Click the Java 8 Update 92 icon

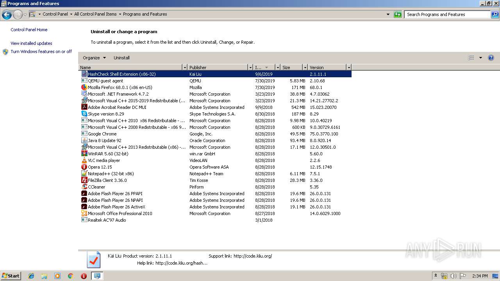[x=84, y=140]
